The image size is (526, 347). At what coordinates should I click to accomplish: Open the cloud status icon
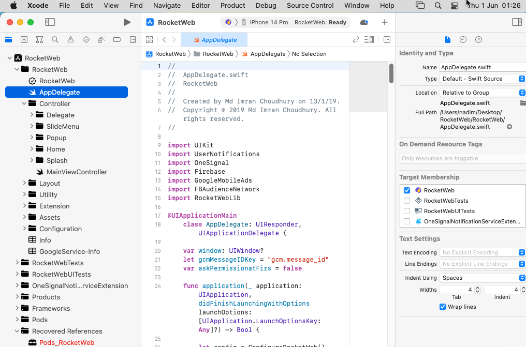click(x=364, y=22)
